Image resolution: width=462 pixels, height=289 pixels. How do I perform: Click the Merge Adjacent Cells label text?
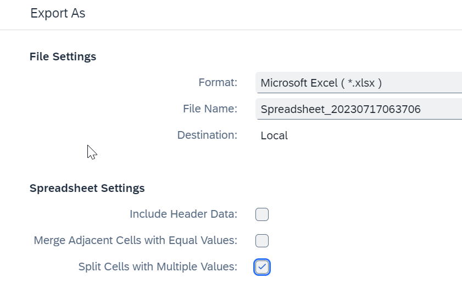pos(135,241)
